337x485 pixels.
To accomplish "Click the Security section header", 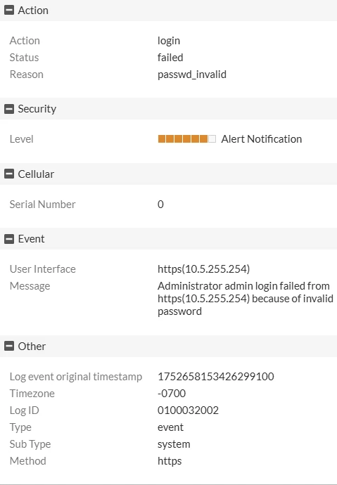I will (x=168, y=108).
